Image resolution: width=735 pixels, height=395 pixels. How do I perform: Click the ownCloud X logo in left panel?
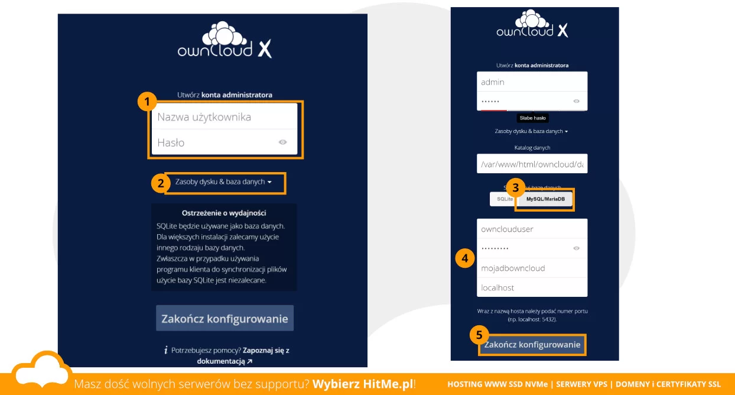(225, 40)
